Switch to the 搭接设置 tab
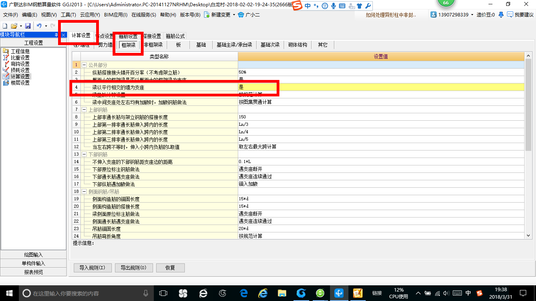 point(152,36)
